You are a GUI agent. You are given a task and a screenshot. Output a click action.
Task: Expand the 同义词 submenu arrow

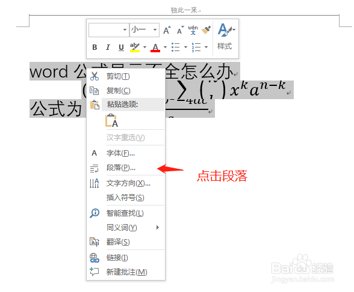(158, 228)
